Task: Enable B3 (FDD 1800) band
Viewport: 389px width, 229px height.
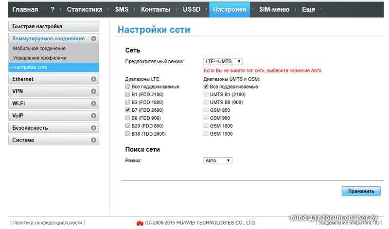Action: [x=127, y=102]
